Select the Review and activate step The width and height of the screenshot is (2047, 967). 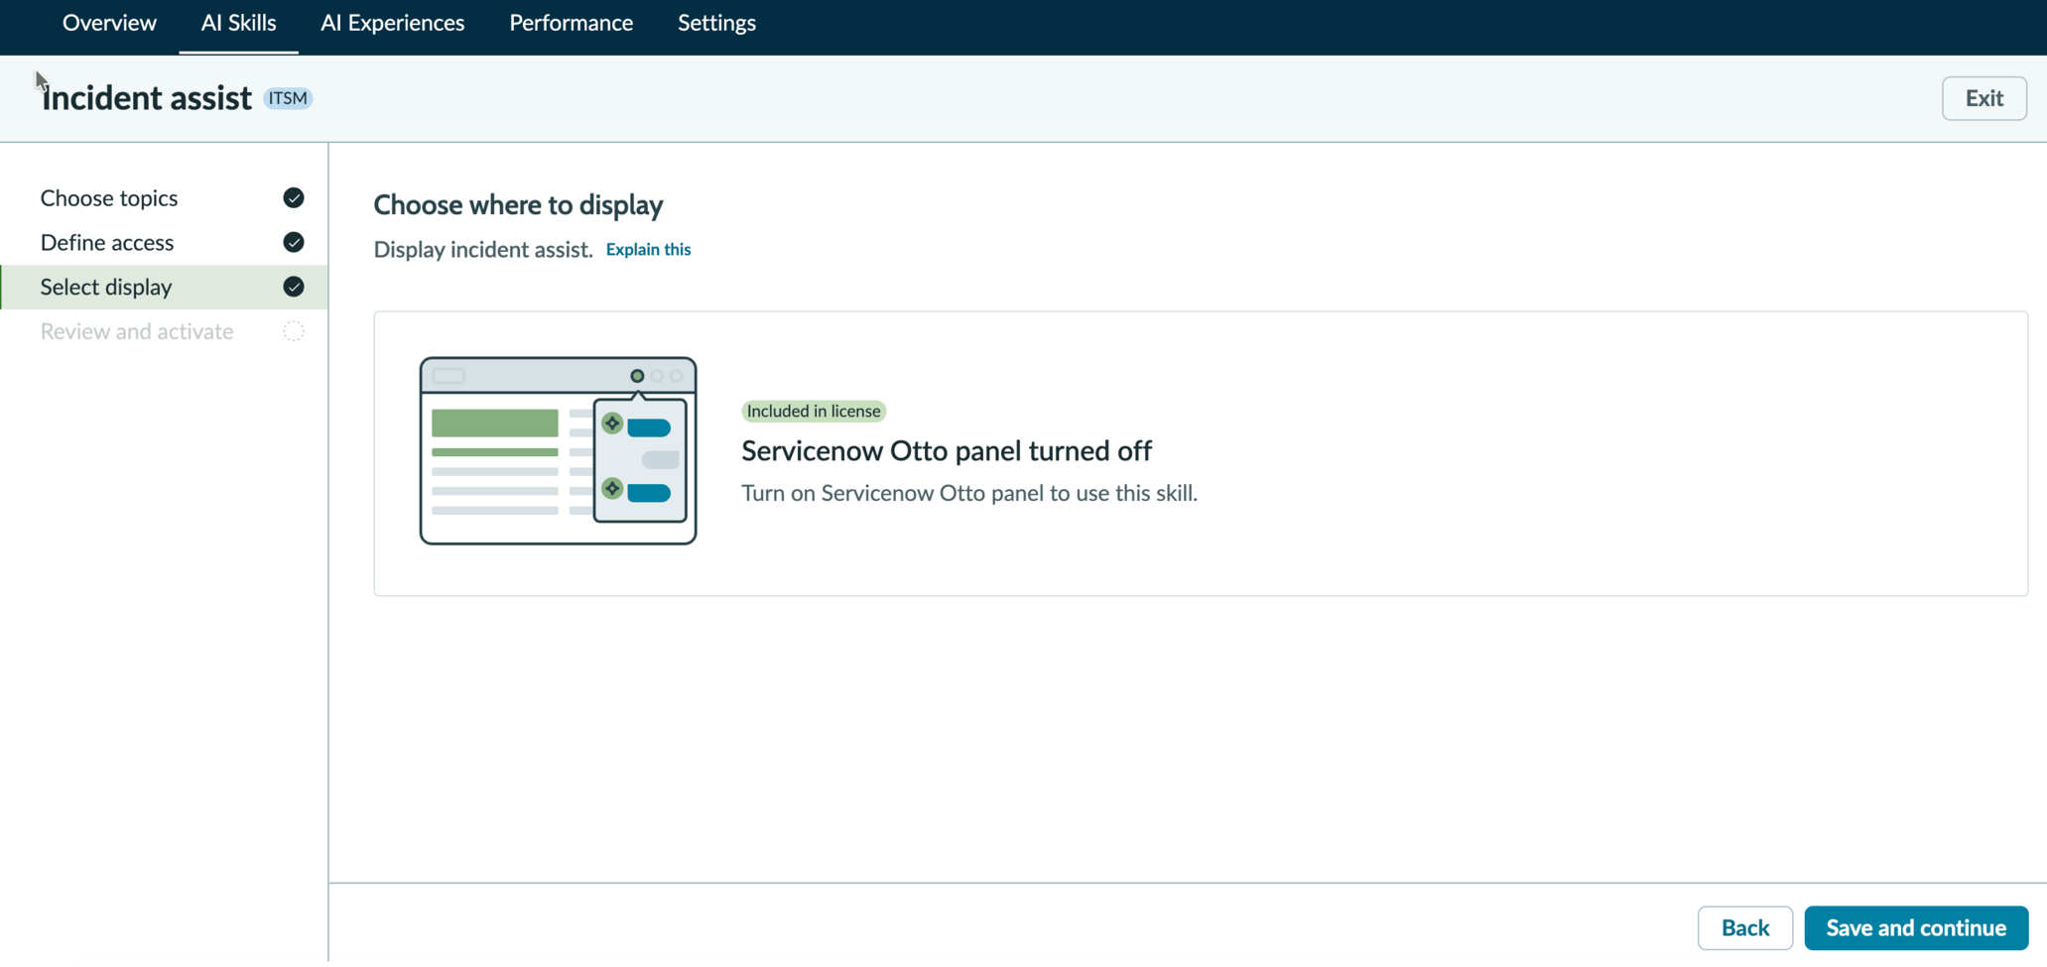click(165, 331)
